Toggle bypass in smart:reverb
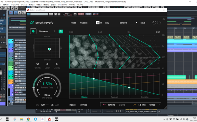The image size is (197, 122). pos(84,23)
